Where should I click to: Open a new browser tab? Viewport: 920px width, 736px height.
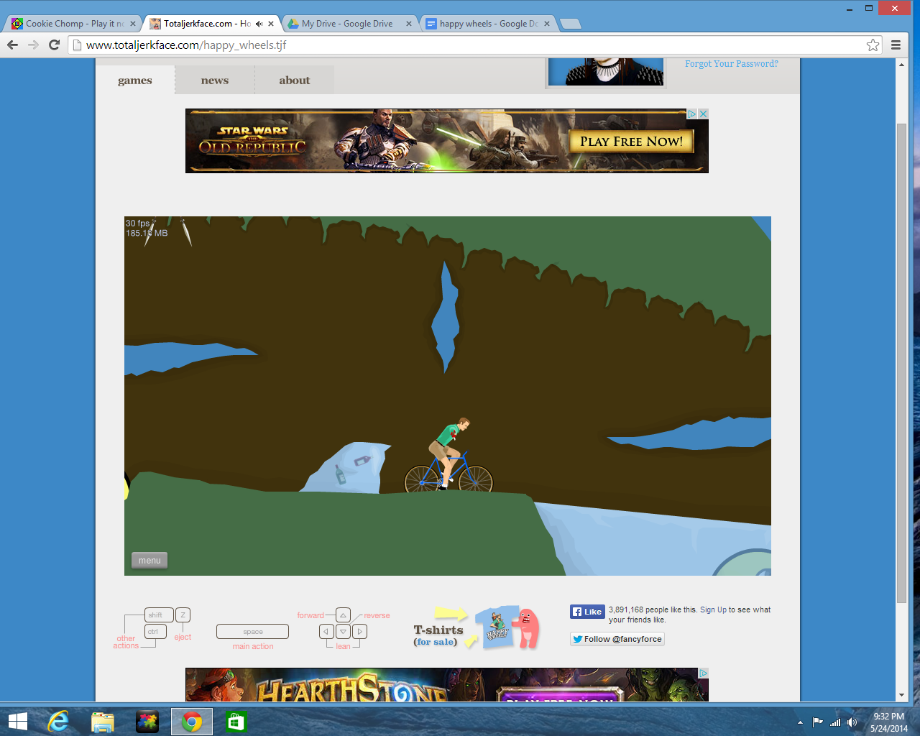tap(570, 24)
